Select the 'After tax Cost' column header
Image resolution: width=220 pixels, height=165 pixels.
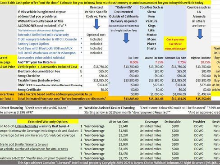click(119, 122)
